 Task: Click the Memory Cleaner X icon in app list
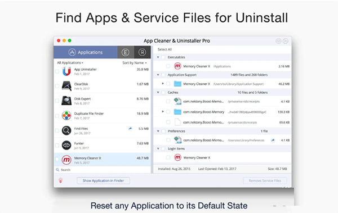point(66,160)
